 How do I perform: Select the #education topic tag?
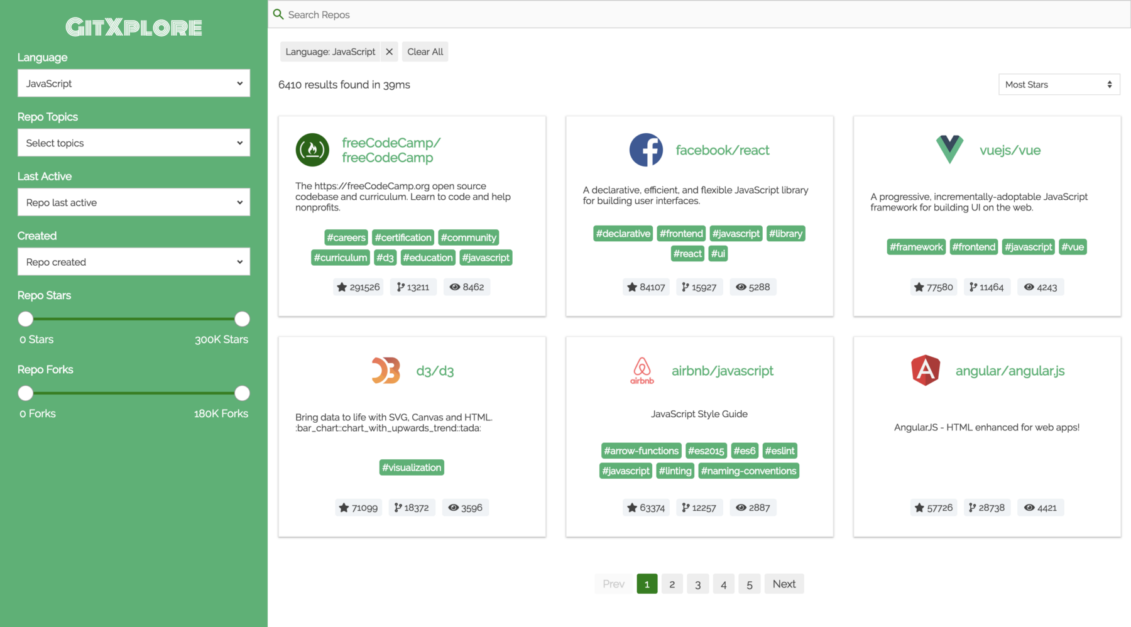click(427, 258)
